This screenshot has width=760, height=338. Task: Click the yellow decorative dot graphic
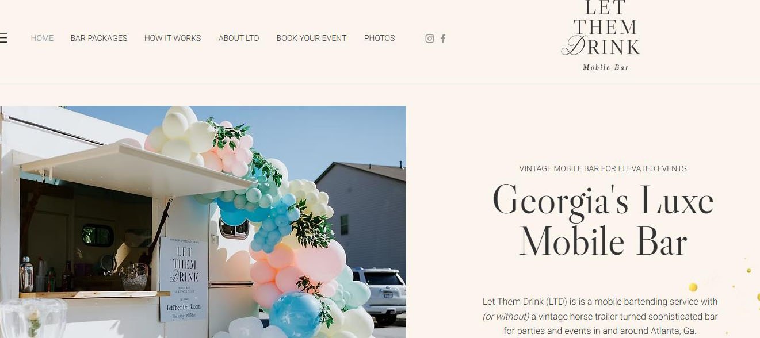693,287
